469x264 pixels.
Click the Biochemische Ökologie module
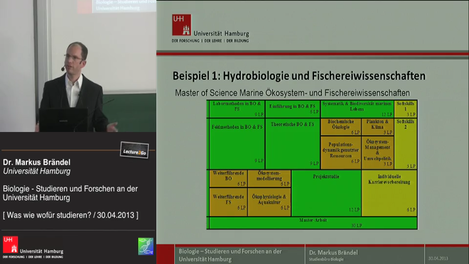(x=342, y=126)
